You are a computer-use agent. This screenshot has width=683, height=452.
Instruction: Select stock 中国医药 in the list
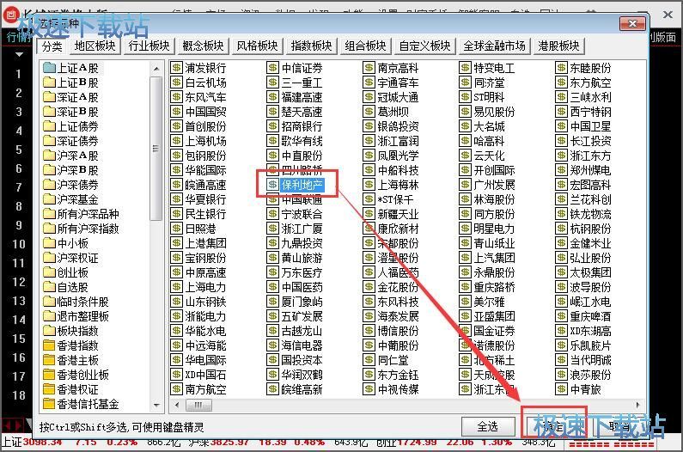pyautogui.click(x=295, y=287)
